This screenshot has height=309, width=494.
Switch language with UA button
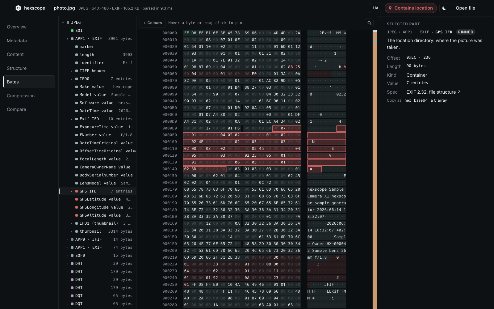375,8
